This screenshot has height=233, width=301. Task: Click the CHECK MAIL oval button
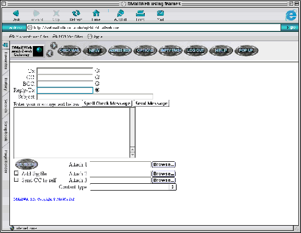coord(70,51)
